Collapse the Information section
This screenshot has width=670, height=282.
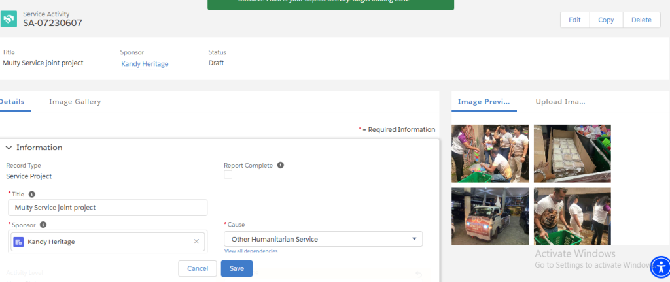pyautogui.click(x=9, y=148)
